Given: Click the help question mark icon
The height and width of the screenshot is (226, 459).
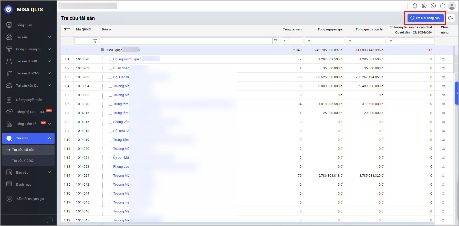Looking at the screenshot, I should (x=433, y=6).
